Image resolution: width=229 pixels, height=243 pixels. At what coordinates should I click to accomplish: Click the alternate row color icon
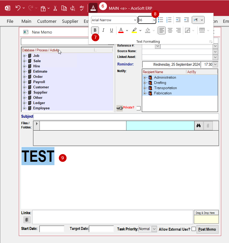click(187, 30)
